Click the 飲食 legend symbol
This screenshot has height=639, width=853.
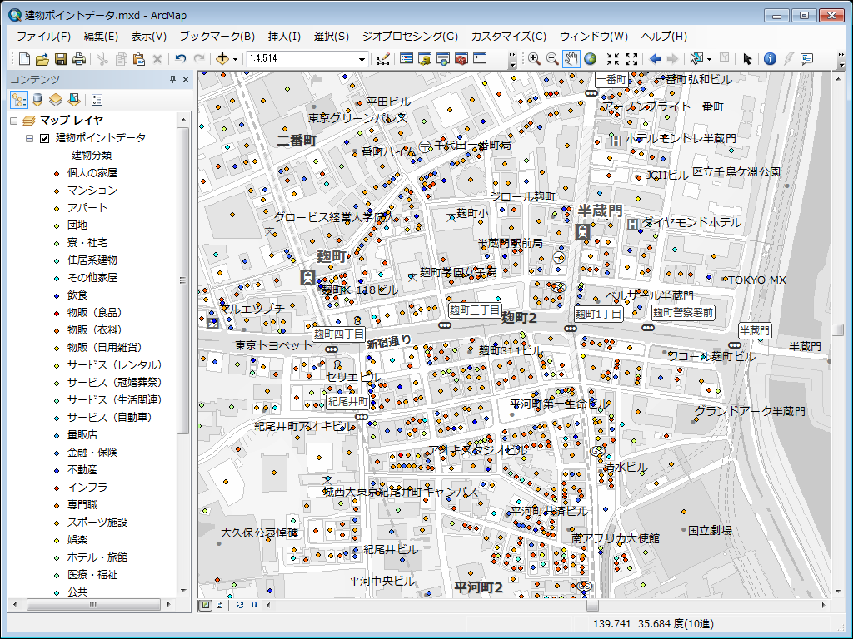pos(57,295)
